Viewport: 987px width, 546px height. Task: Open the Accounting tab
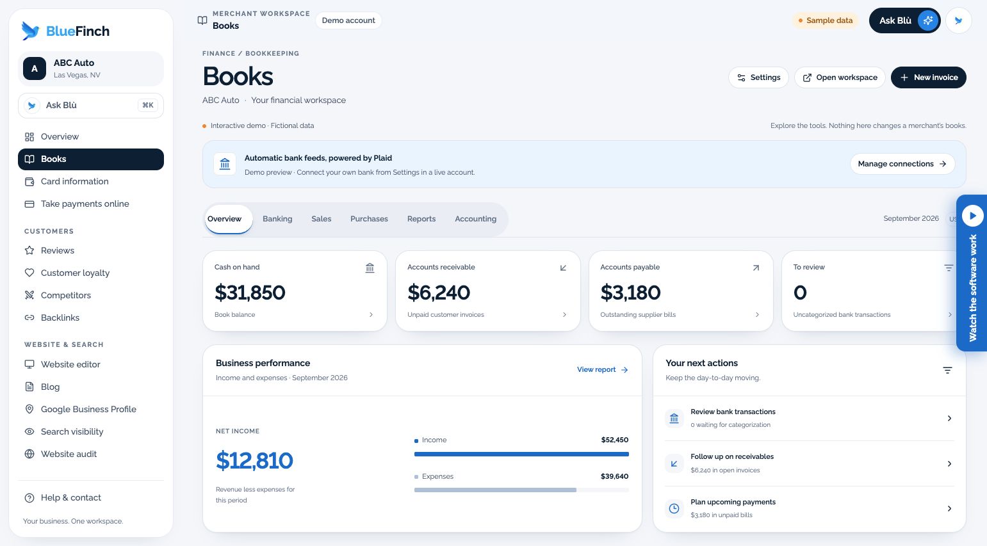point(475,219)
